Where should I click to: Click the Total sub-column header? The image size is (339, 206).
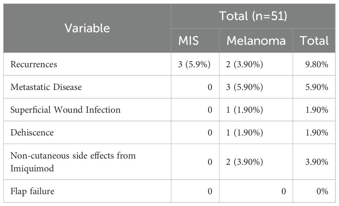tap(314, 41)
